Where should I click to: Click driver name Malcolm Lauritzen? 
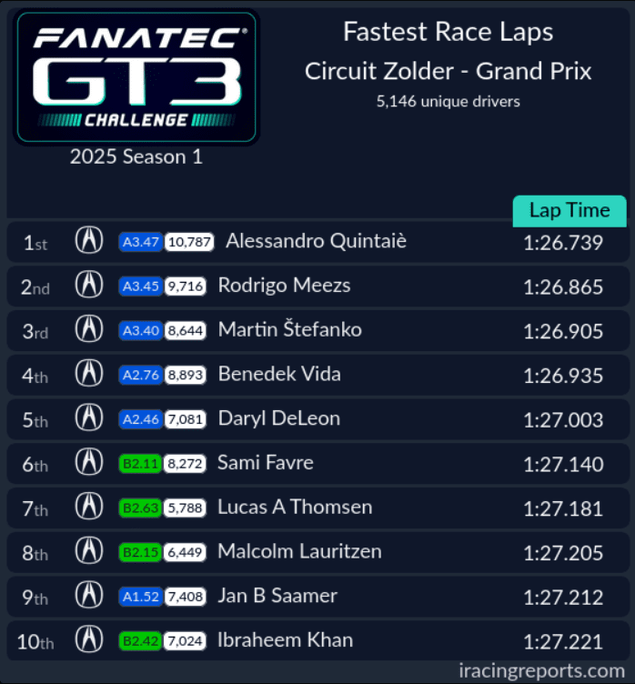click(x=299, y=551)
